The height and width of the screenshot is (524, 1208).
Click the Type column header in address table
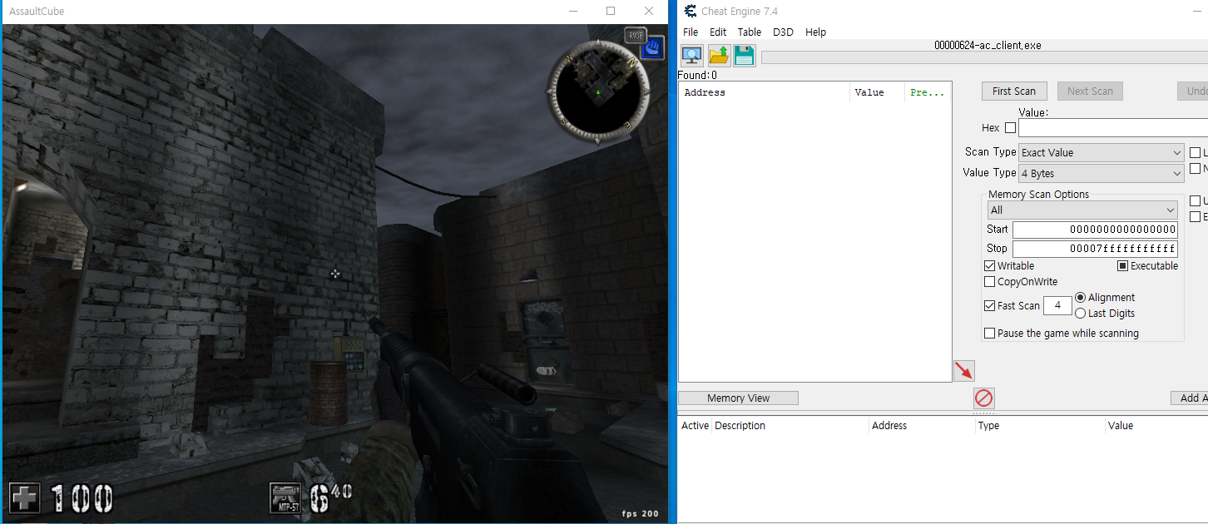click(x=1040, y=426)
